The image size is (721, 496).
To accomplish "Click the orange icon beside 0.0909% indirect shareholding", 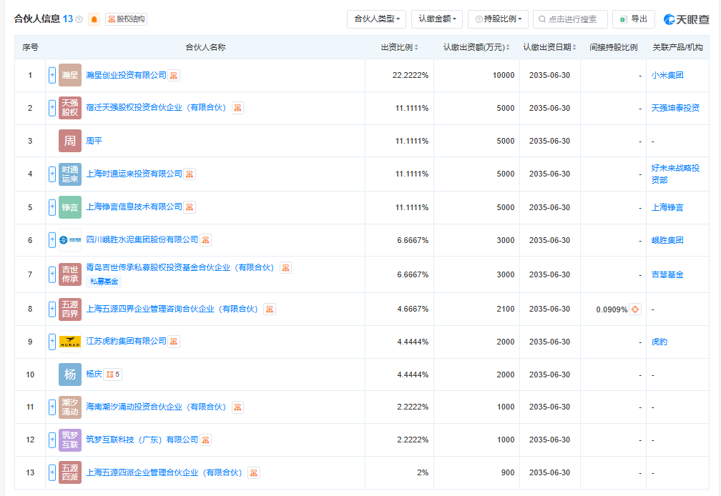I will click(635, 309).
